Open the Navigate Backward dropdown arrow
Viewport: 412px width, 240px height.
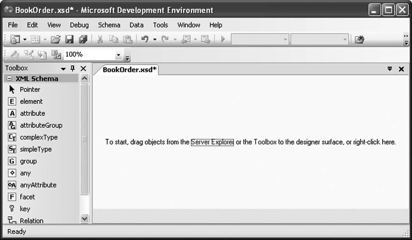(x=195, y=40)
